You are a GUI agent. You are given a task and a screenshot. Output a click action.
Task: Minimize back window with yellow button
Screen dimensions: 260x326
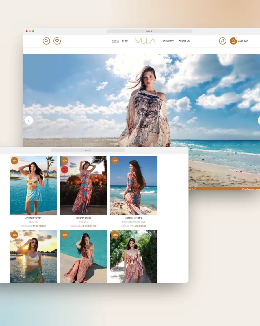[30, 31]
